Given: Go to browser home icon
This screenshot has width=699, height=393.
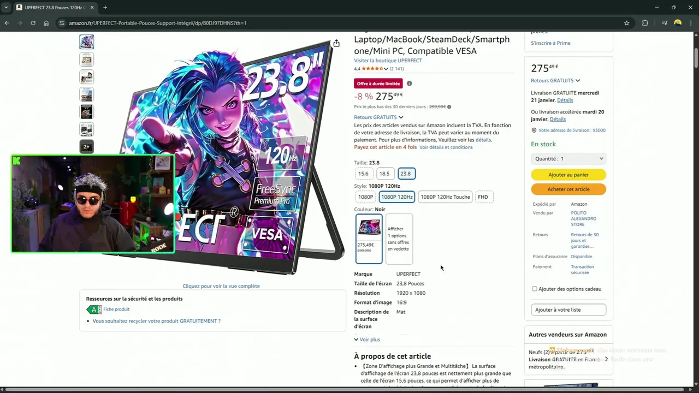Looking at the screenshot, I should [46, 23].
